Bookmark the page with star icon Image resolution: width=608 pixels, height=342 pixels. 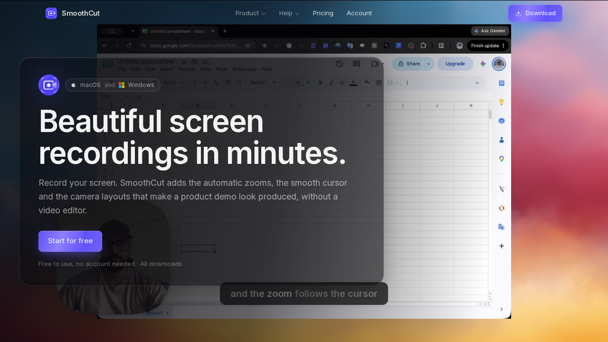248,46
